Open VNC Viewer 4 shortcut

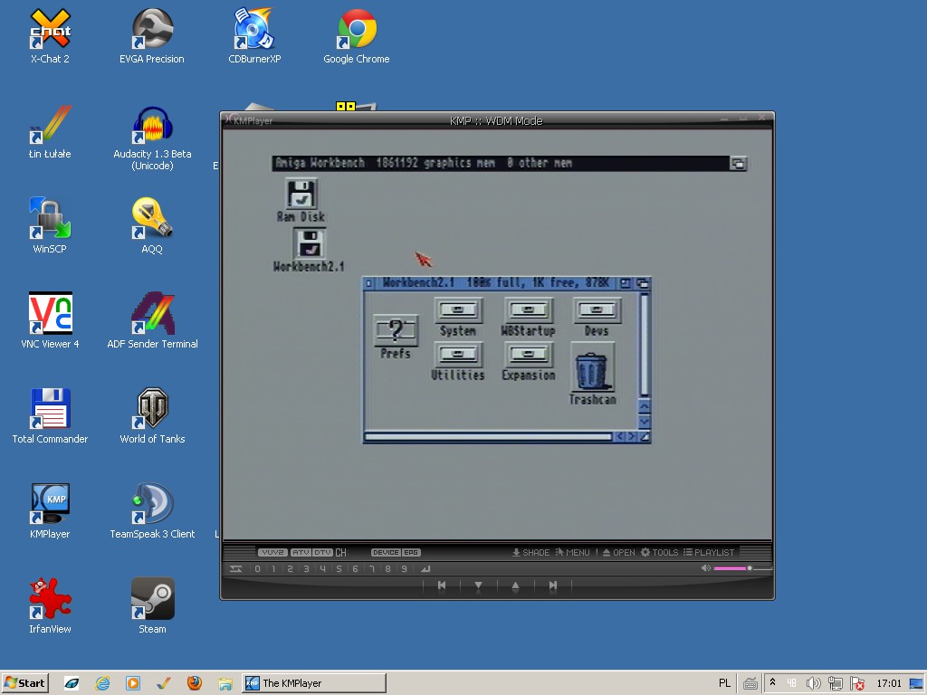pyautogui.click(x=51, y=321)
